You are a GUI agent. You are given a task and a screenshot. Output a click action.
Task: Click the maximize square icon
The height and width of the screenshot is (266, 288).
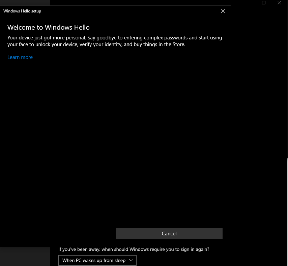tap(264, 3)
